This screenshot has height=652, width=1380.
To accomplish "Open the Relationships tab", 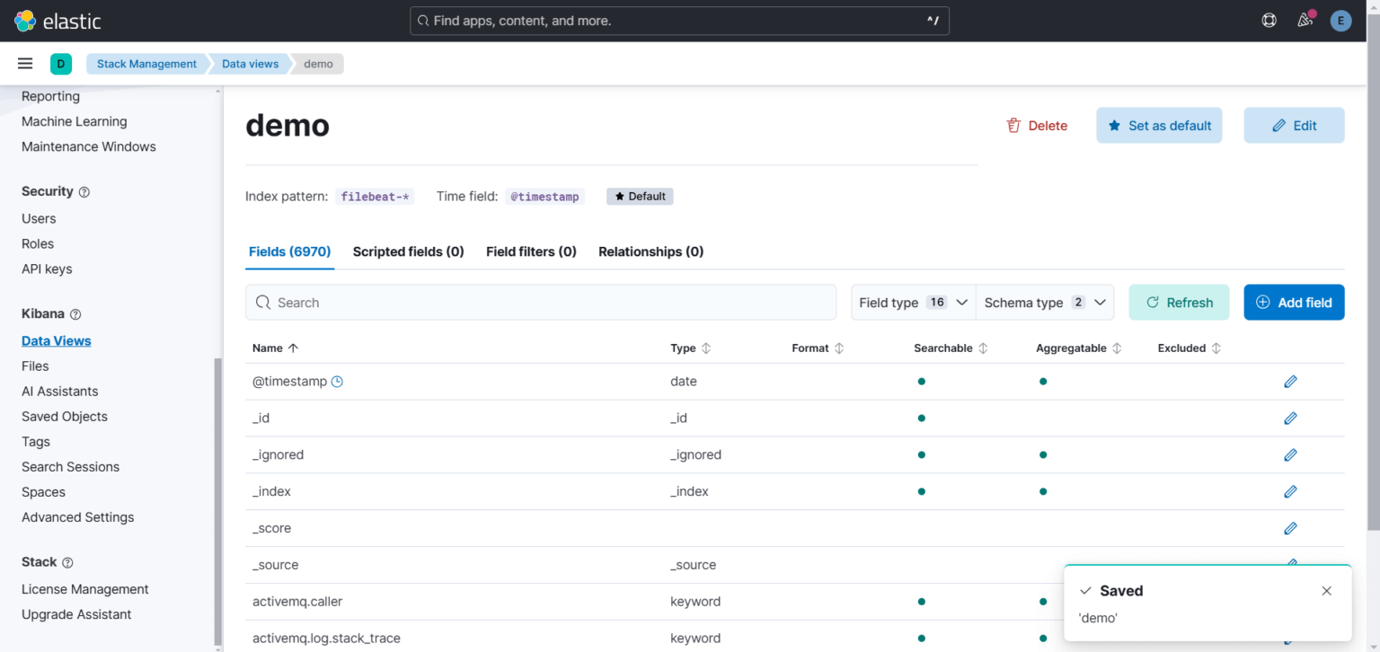I will [x=650, y=251].
